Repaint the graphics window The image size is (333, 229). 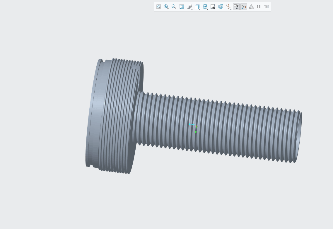(182, 7)
